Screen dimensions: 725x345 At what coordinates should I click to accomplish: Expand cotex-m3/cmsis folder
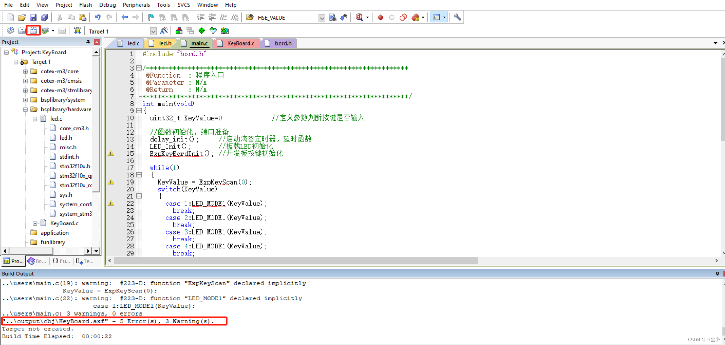[x=25, y=81]
